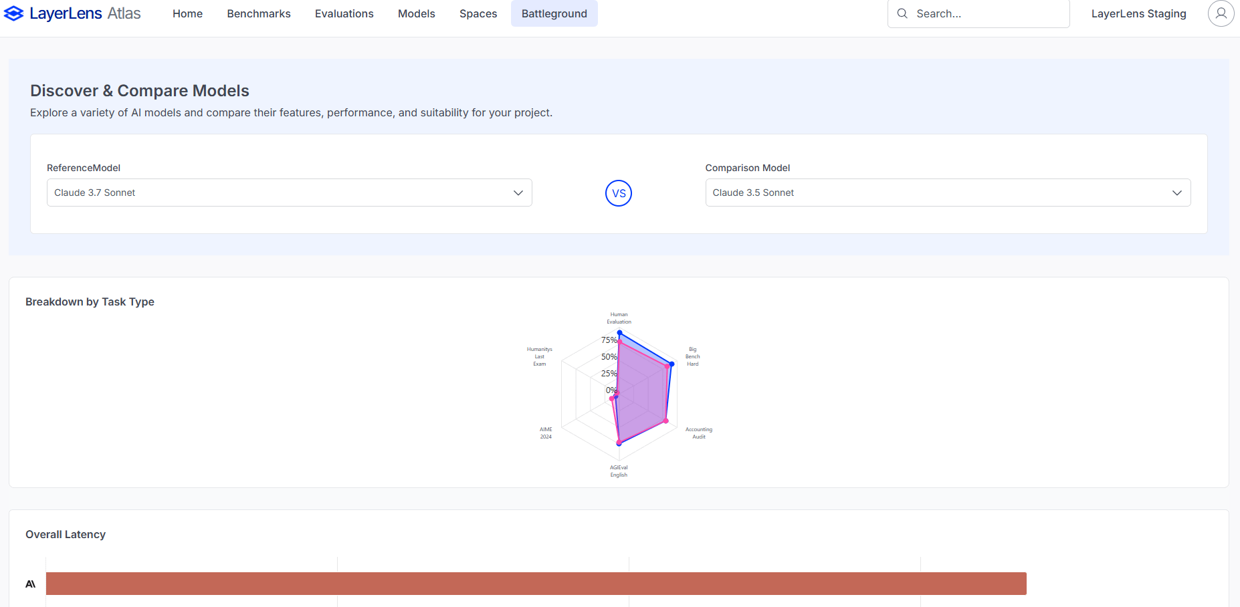Image resolution: width=1240 pixels, height=607 pixels.
Task: Click the AGIEval English axis label
Action: pyautogui.click(x=619, y=471)
